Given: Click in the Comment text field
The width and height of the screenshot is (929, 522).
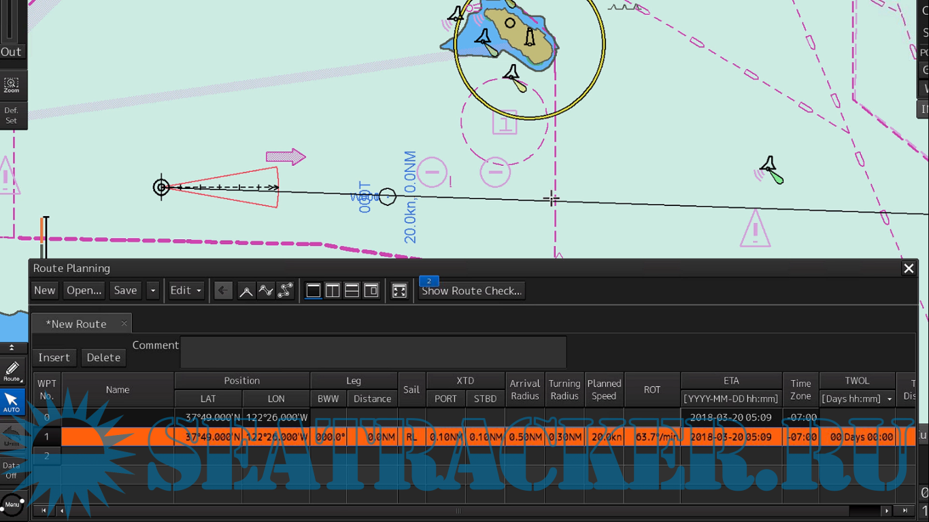Looking at the screenshot, I should click(x=373, y=352).
